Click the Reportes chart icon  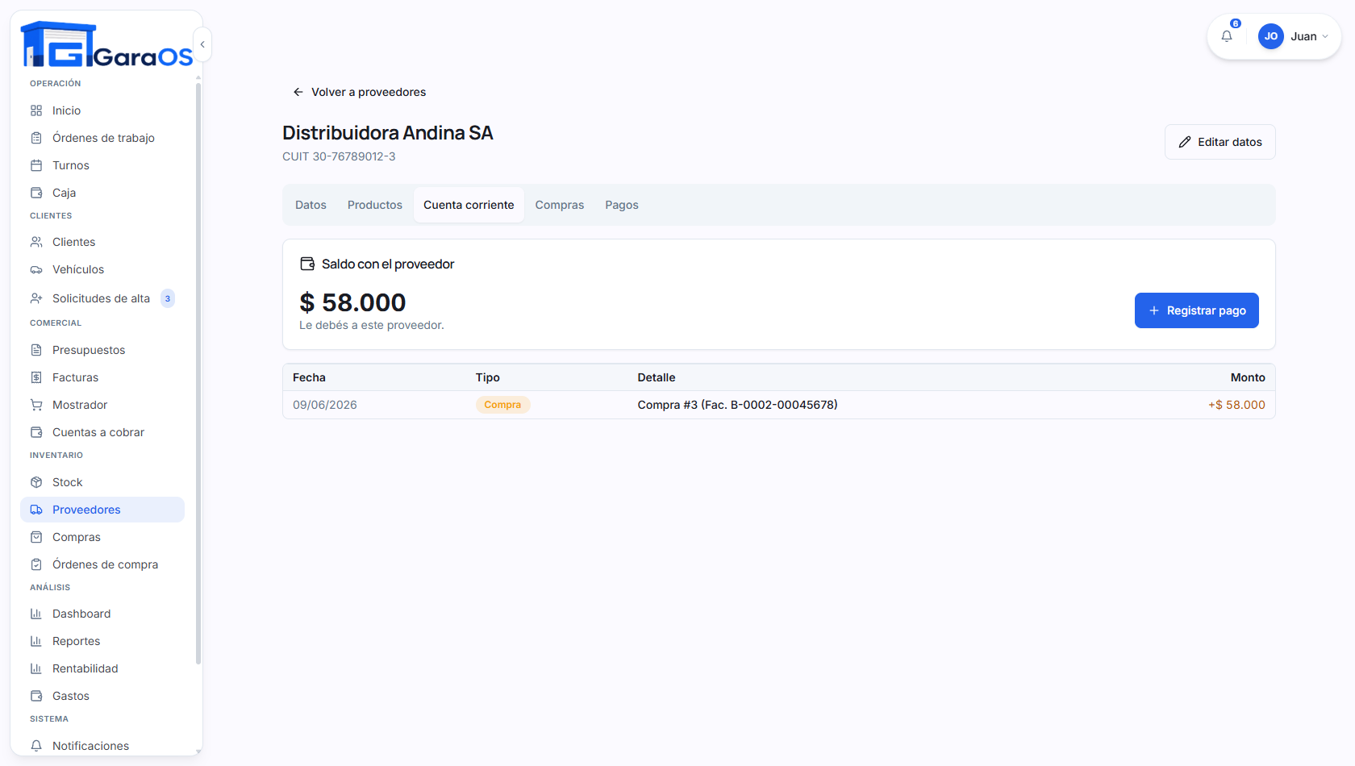click(36, 641)
